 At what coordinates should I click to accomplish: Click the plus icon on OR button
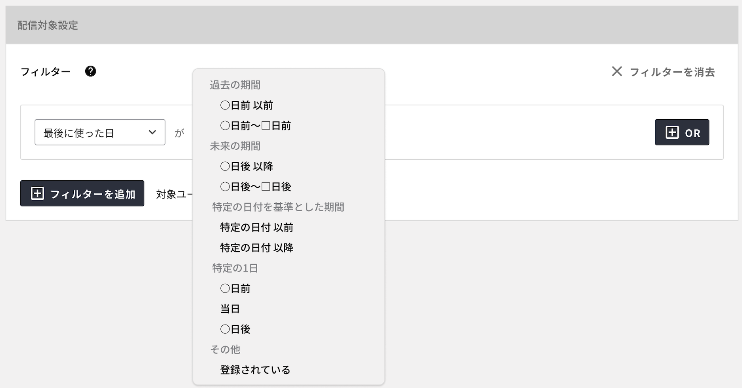[x=672, y=132]
